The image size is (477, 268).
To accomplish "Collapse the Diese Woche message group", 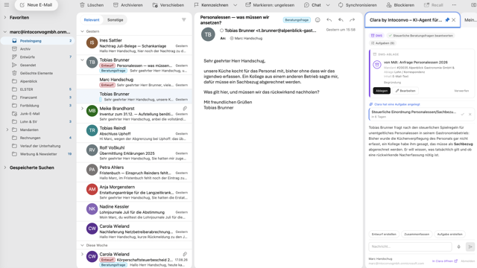I will pyautogui.click(x=82, y=245).
